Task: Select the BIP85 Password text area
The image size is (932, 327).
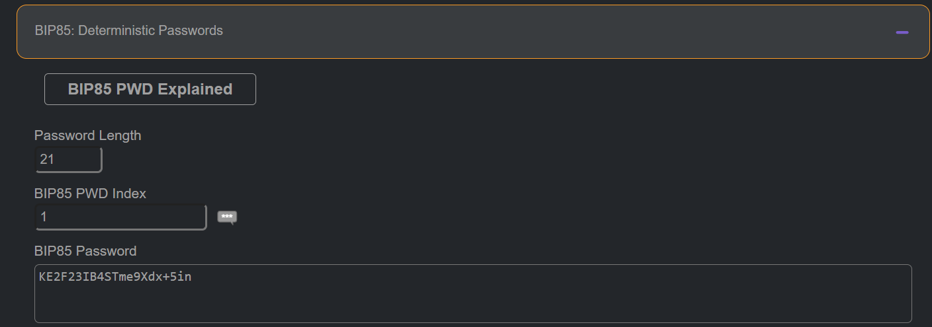Action: pyautogui.click(x=473, y=293)
